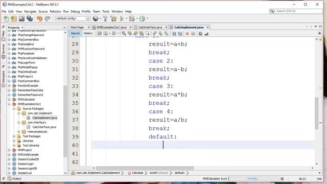This screenshot has height=184, width=327.
Task: Show the opened documents list dropdown arrow
Action: pyautogui.click(x=316, y=27)
